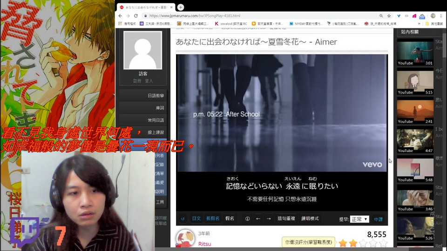Rate difficulty five stars
Image resolution: width=447 pixels, height=251 pixels.
(383, 243)
